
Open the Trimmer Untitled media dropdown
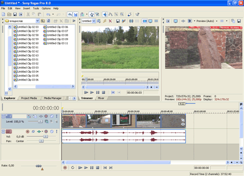click(94, 21)
